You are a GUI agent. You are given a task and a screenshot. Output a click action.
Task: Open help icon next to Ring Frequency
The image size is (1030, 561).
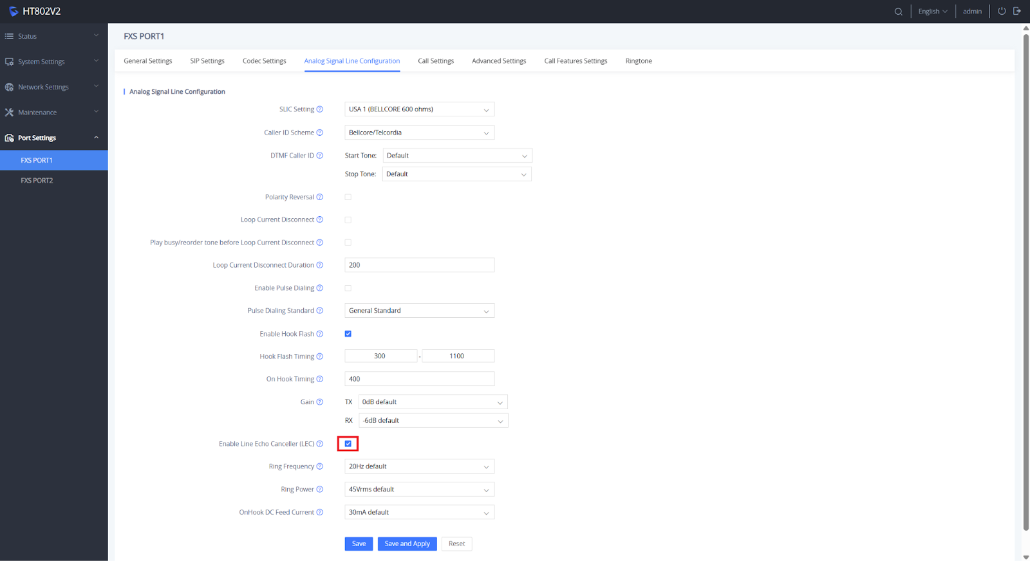[319, 466]
